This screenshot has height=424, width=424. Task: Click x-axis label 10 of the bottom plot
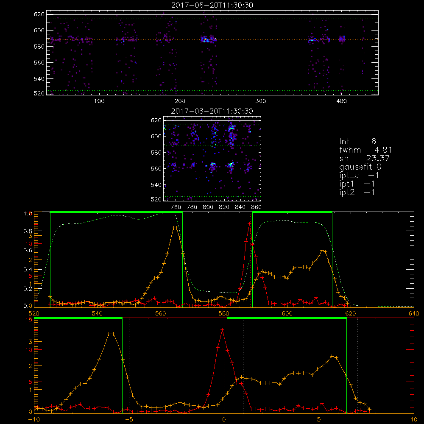[x=414, y=419]
